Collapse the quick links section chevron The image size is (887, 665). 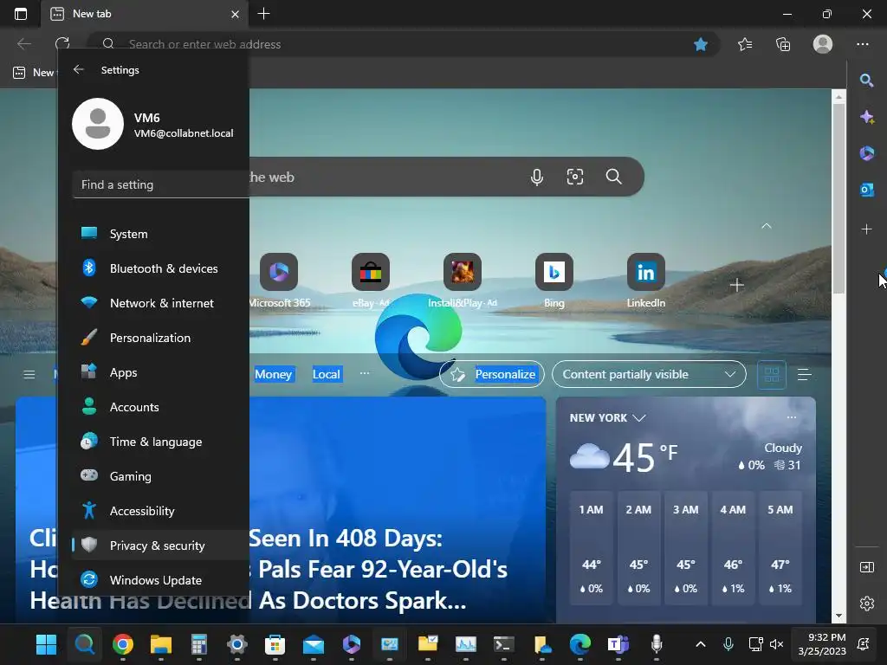(x=767, y=226)
